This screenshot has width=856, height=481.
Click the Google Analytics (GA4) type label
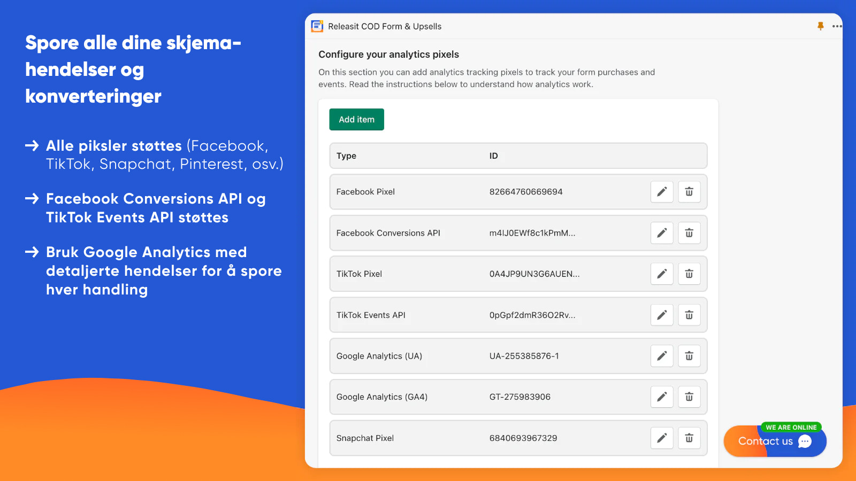(x=381, y=397)
